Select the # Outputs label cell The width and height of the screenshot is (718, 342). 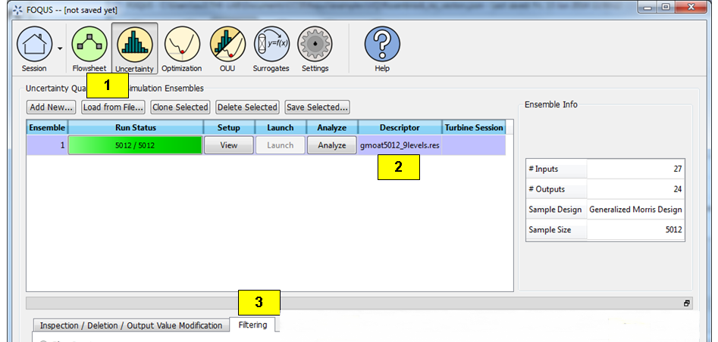pyautogui.click(x=557, y=189)
